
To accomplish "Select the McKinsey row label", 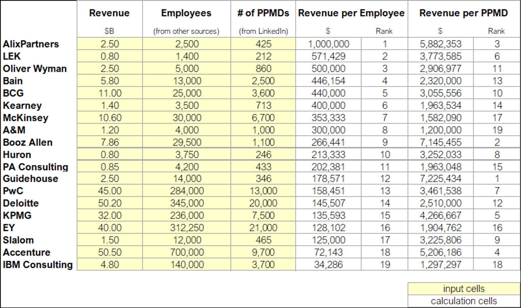I will (25, 118).
